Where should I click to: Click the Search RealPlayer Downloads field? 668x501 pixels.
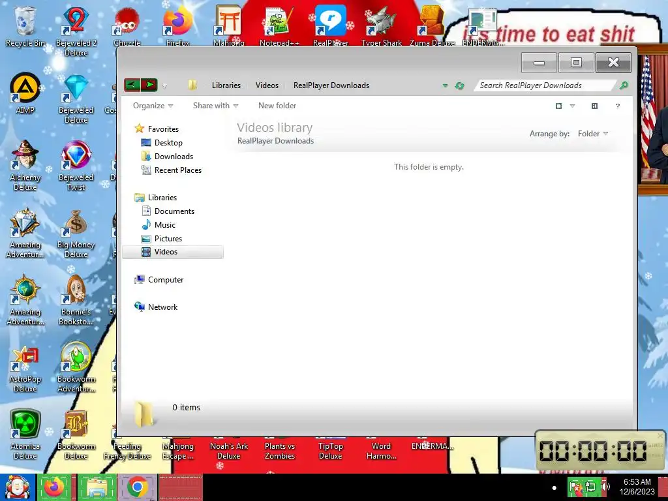pos(545,85)
